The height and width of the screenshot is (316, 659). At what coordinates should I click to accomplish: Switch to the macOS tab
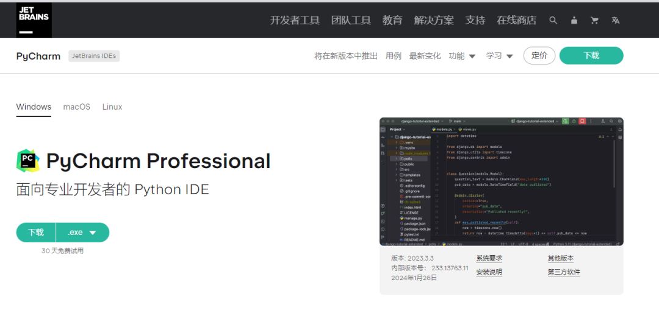click(x=76, y=107)
